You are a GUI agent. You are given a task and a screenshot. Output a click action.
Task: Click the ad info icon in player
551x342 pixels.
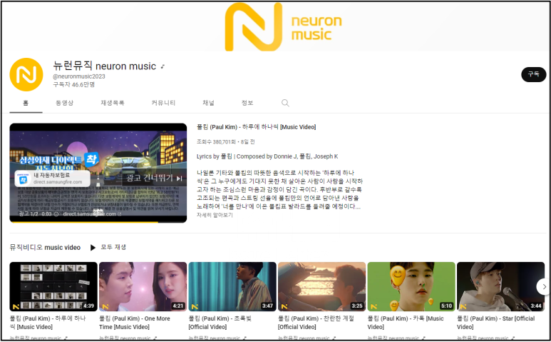point(56,214)
